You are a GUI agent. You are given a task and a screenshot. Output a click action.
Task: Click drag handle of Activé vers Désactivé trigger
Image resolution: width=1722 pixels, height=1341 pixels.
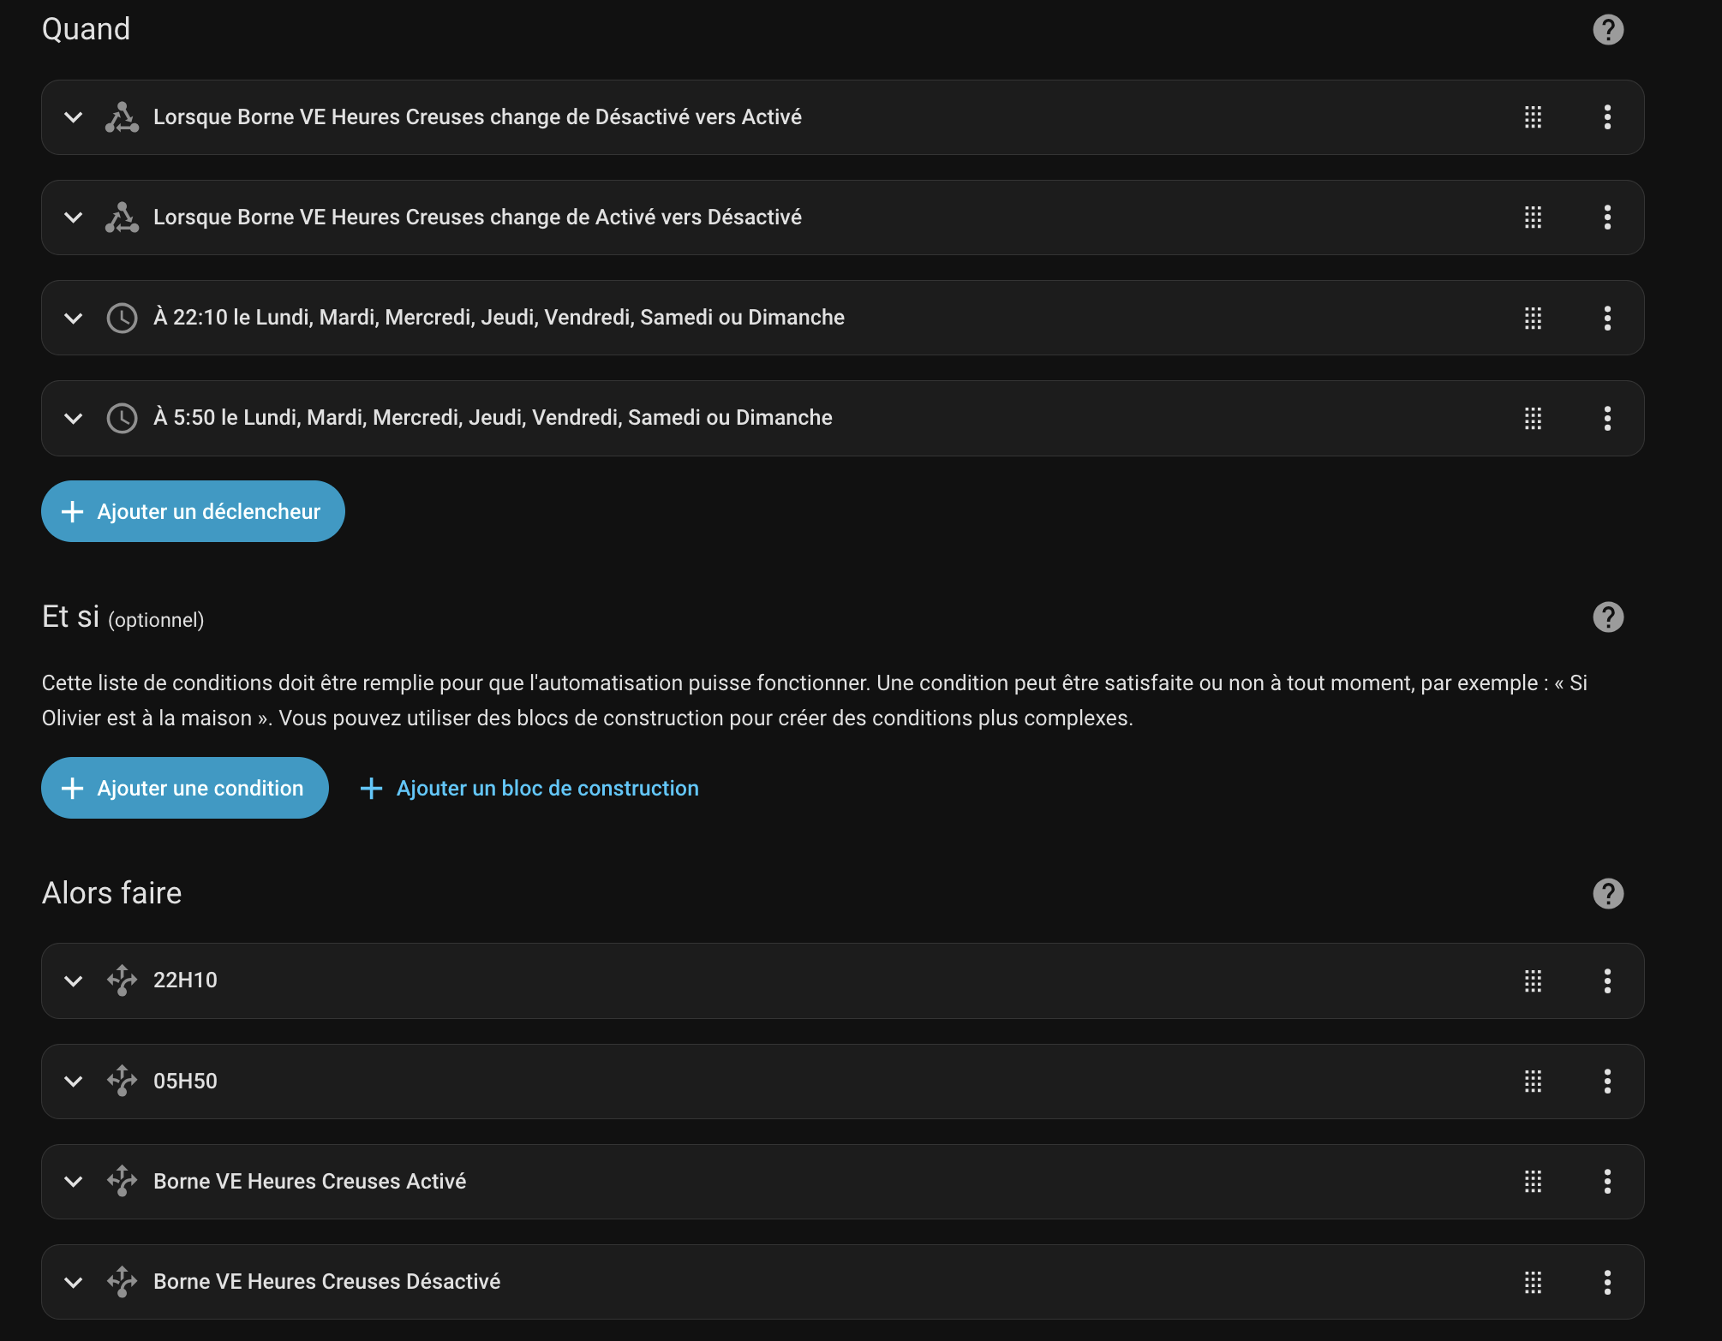(1533, 218)
